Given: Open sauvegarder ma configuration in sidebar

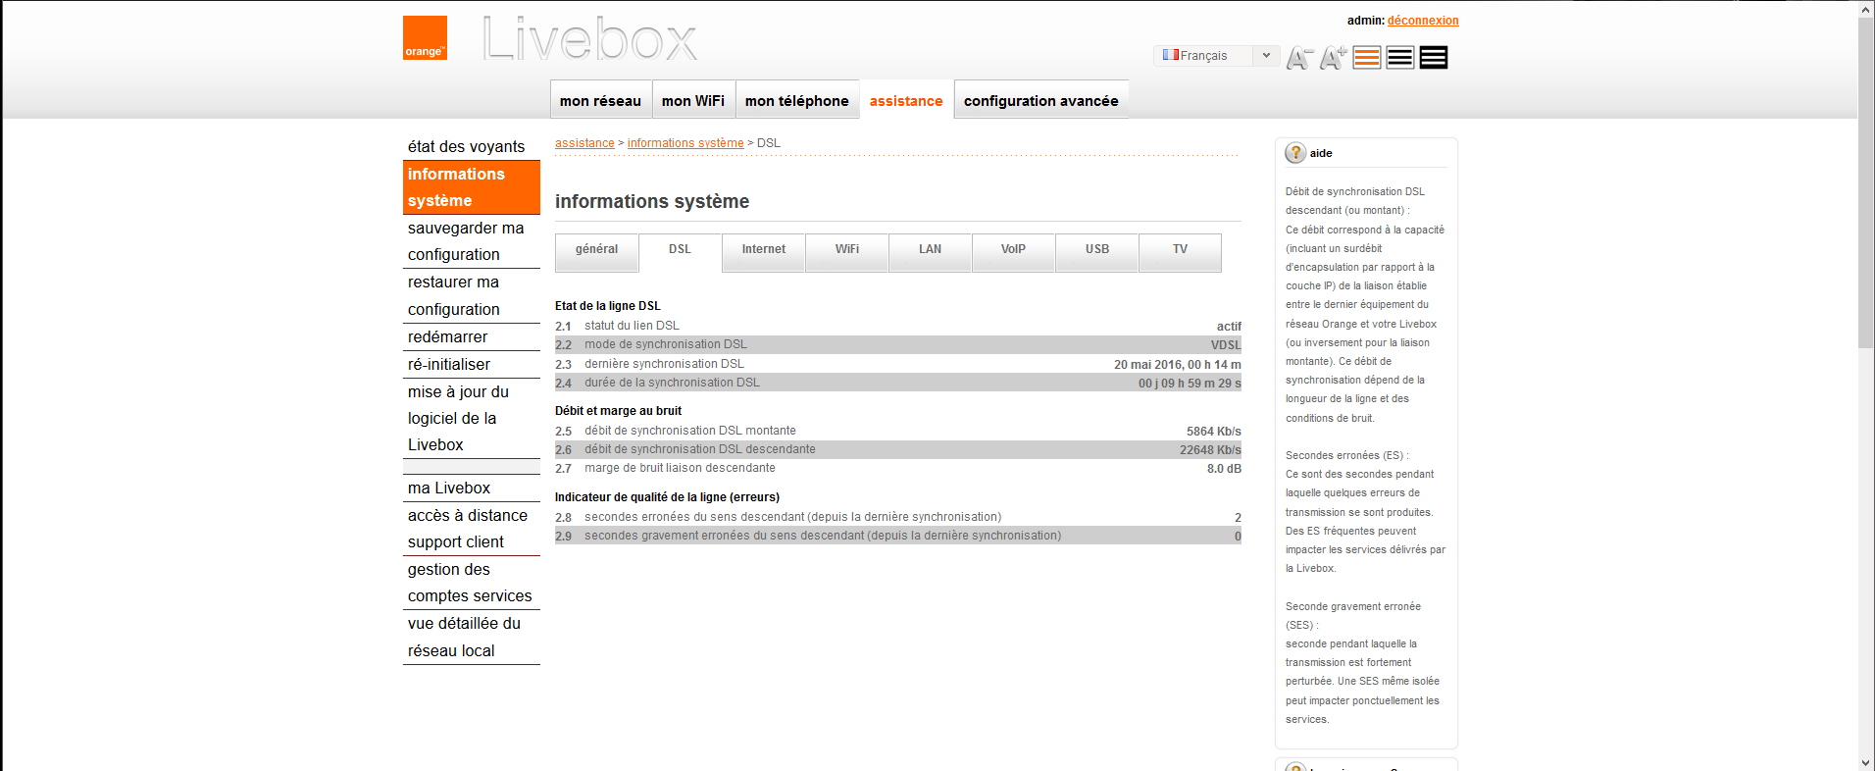Looking at the screenshot, I should coord(472,241).
